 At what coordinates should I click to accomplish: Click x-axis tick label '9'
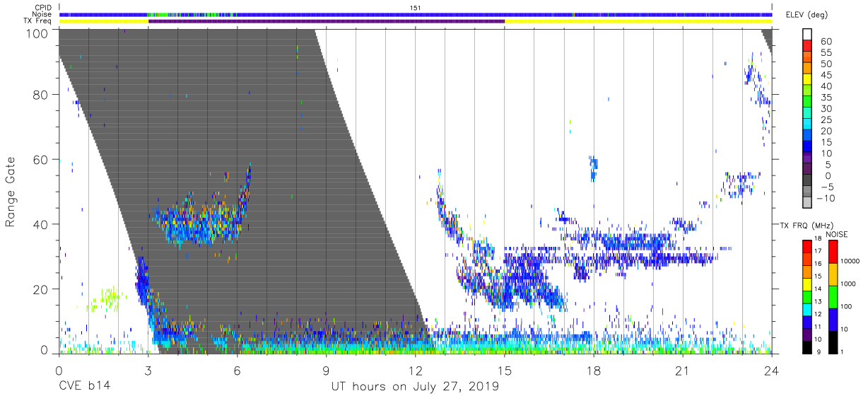pyautogui.click(x=326, y=371)
